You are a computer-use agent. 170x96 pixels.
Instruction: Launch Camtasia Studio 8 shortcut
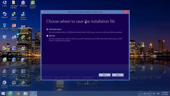point(32,5)
